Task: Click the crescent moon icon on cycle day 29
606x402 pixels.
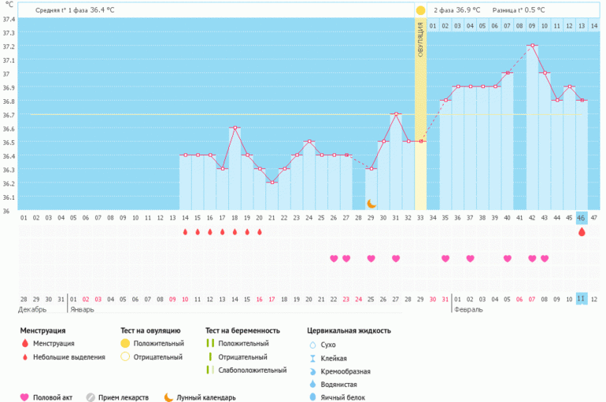Action: point(371,204)
